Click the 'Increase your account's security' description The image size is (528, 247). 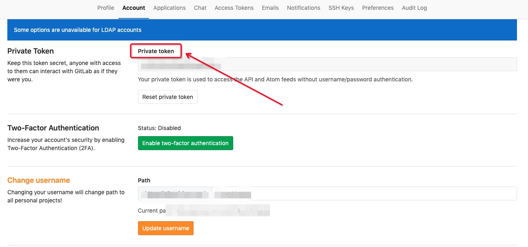(x=66, y=144)
